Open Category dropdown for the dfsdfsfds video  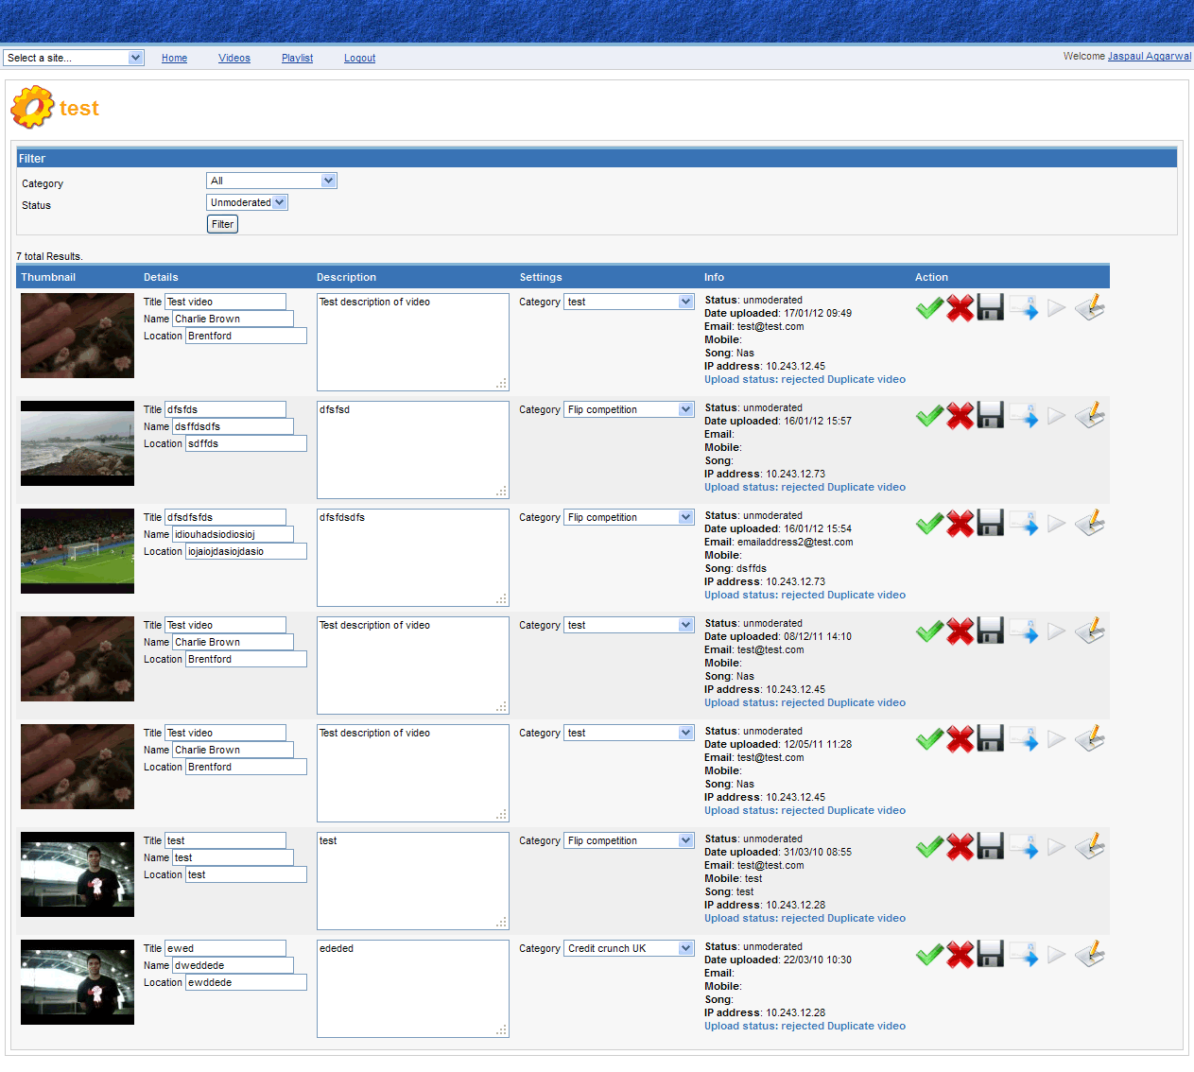click(630, 517)
